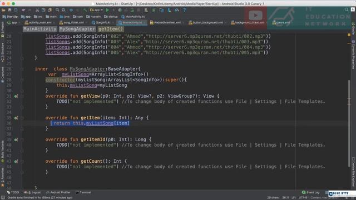Open the TODO tool window

[13, 192]
